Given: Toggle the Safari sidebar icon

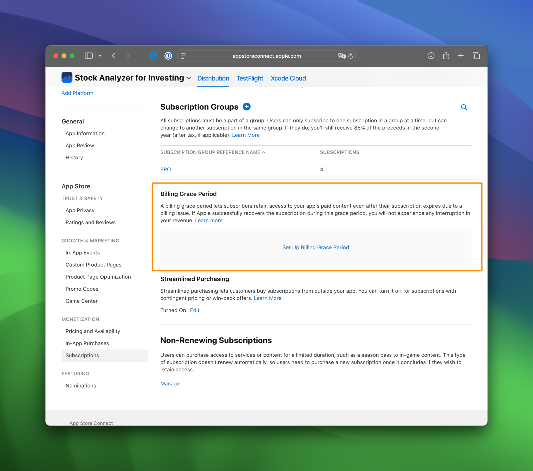Looking at the screenshot, I should point(89,55).
